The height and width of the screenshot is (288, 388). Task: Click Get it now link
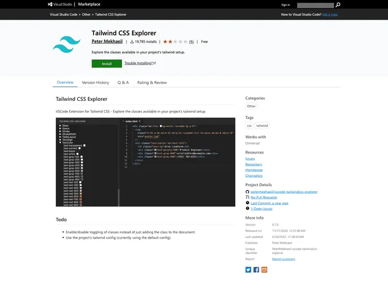[x=330, y=15]
